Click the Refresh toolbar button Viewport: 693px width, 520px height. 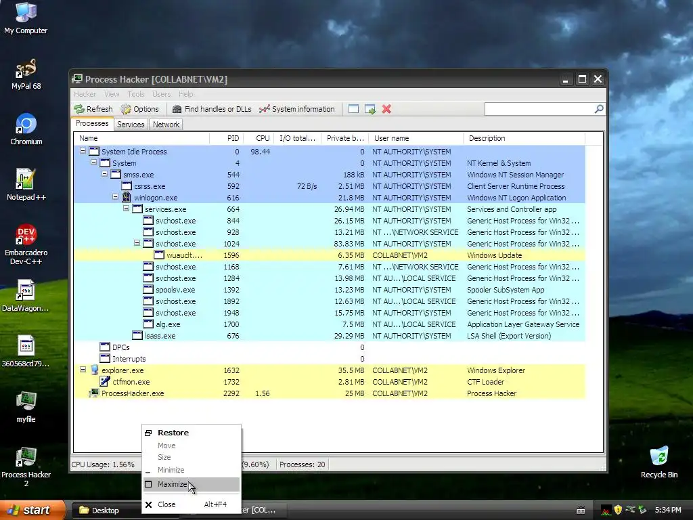point(93,109)
